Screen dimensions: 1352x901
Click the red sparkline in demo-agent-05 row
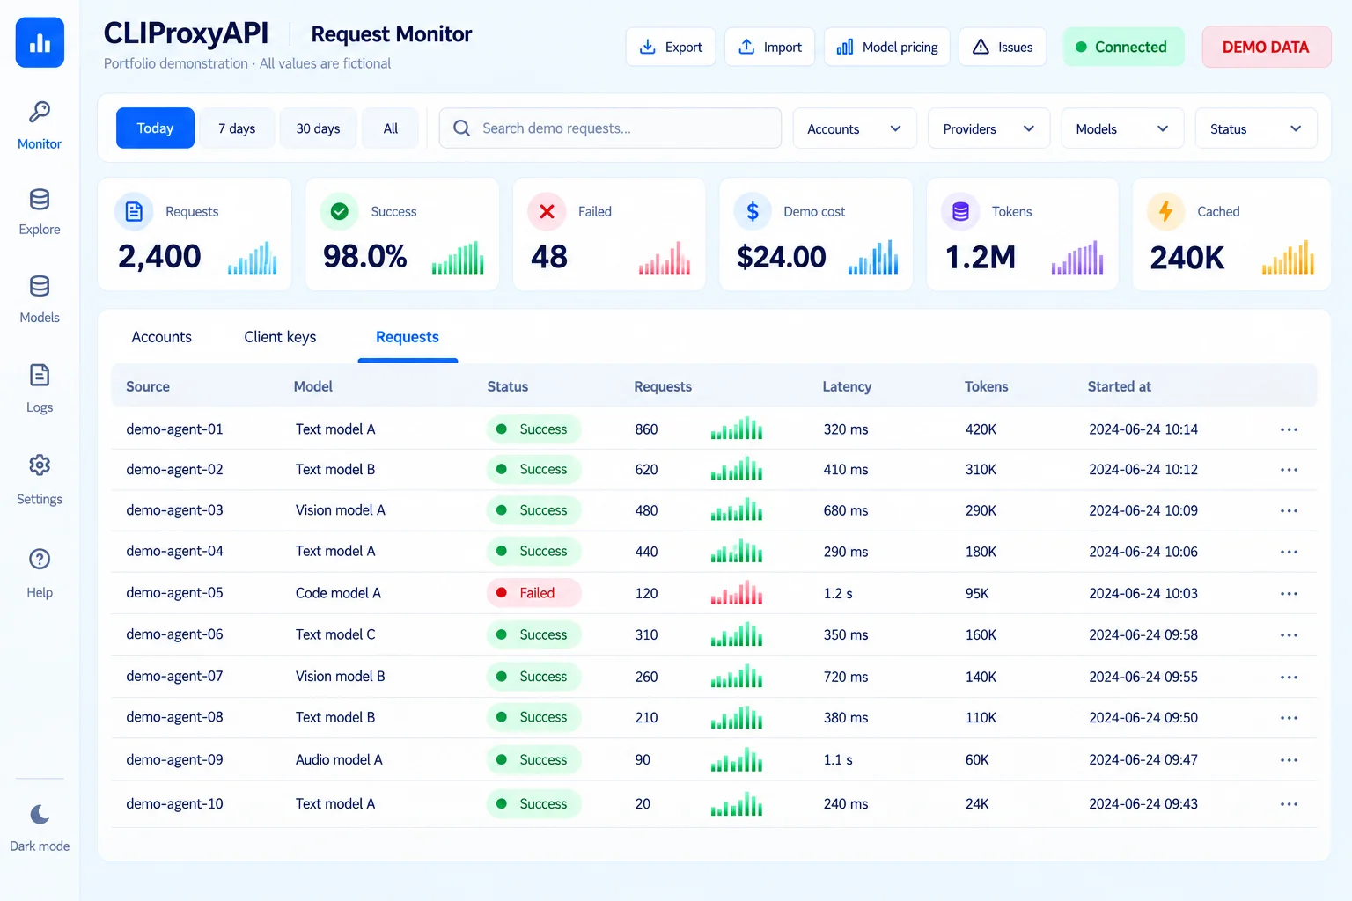(x=737, y=592)
